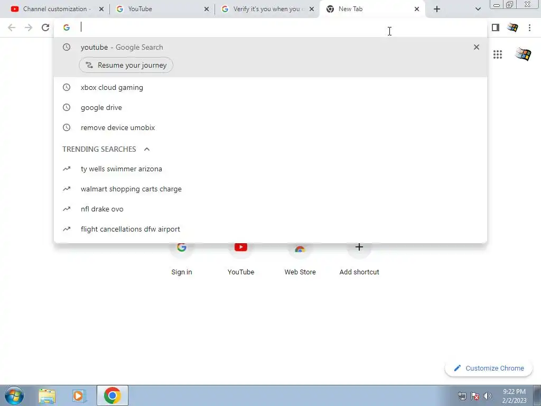Click the forward navigation arrow
541x406 pixels.
(x=29, y=27)
